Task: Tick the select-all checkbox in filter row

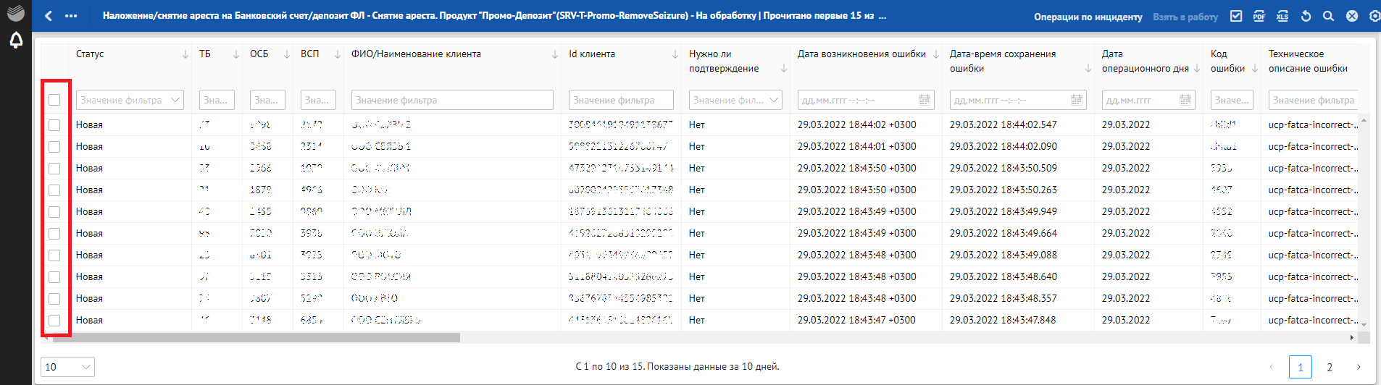Action: (54, 100)
